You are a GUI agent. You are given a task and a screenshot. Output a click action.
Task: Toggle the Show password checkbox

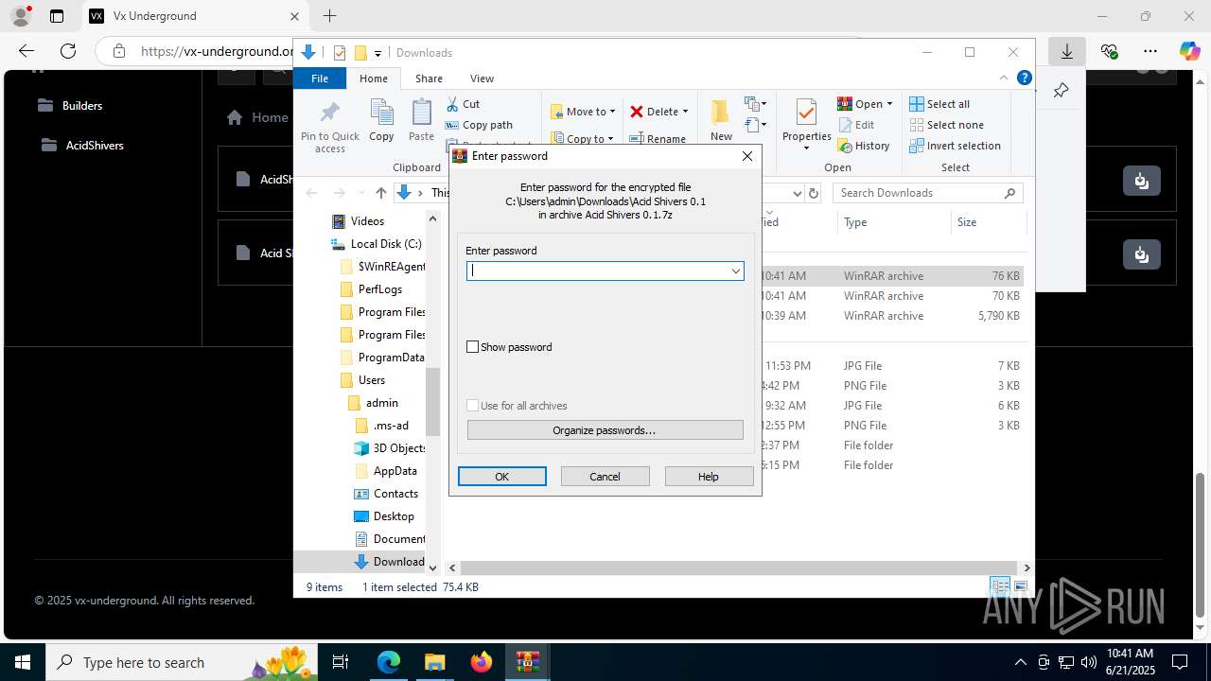coord(473,347)
